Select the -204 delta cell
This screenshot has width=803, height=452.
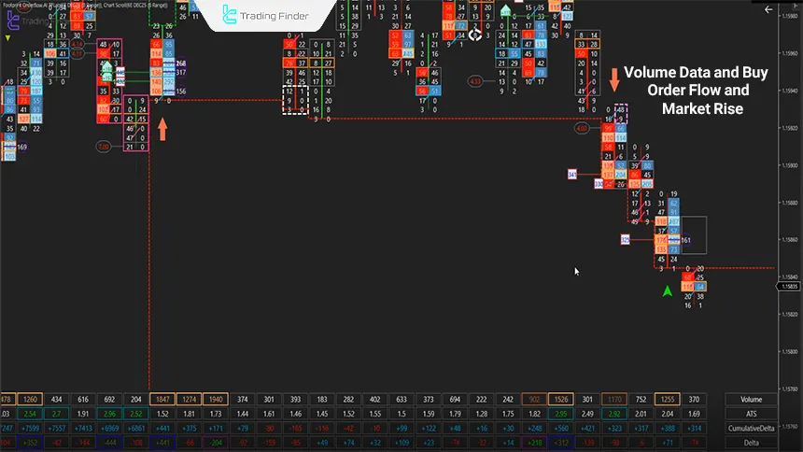(216, 443)
